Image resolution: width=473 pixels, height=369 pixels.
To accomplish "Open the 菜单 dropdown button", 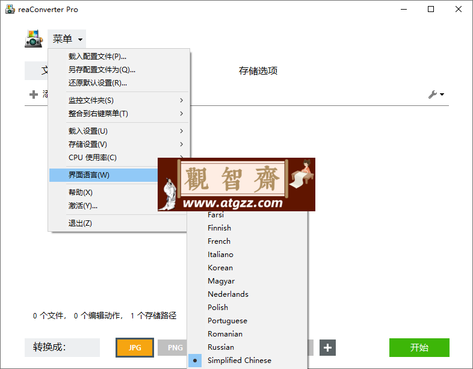I will point(67,39).
